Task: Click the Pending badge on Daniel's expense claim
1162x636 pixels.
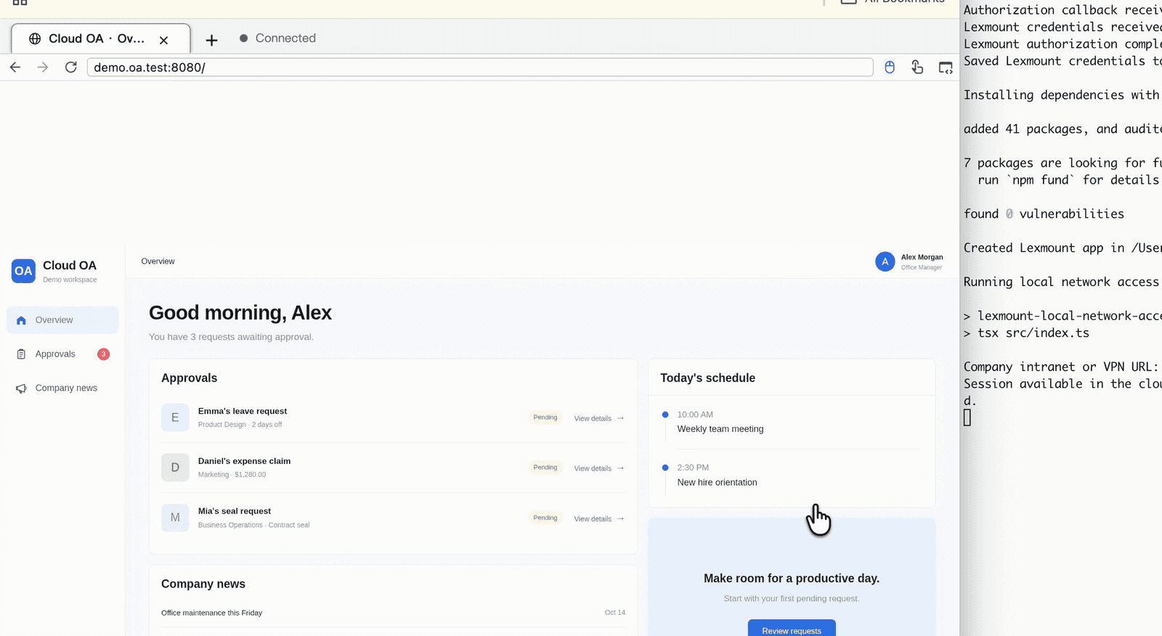Action: 545,468
